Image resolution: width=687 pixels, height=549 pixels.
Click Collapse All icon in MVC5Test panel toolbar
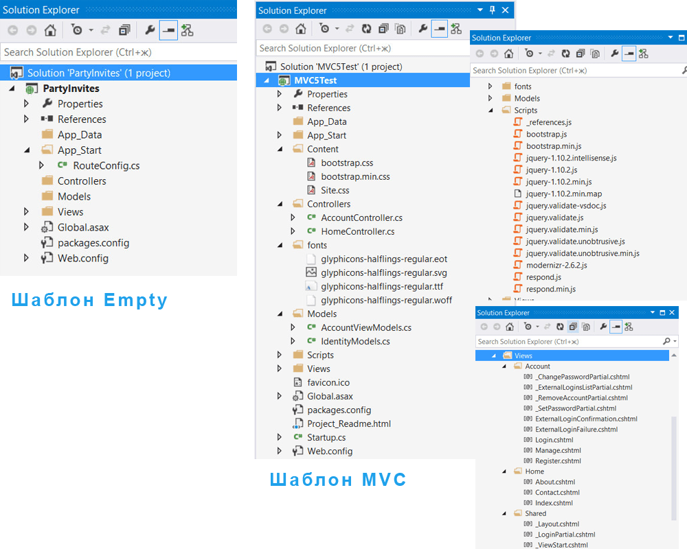click(383, 29)
